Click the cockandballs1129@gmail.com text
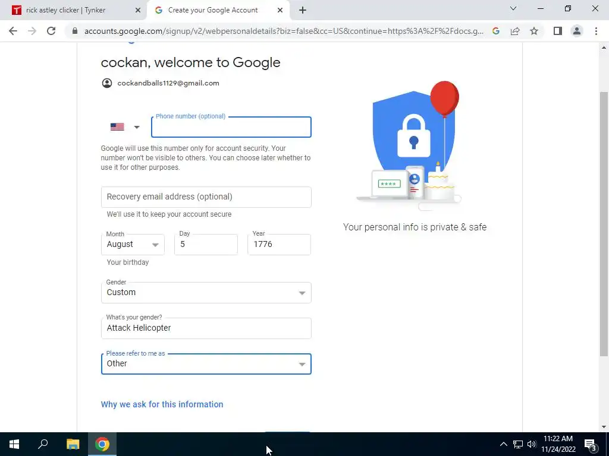The height and width of the screenshot is (456, 609). click(x=168, y=83)
